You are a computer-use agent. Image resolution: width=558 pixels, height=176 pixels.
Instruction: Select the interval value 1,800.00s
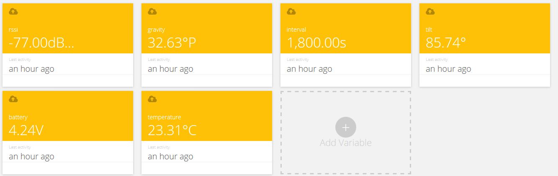(x=316, y=43)
